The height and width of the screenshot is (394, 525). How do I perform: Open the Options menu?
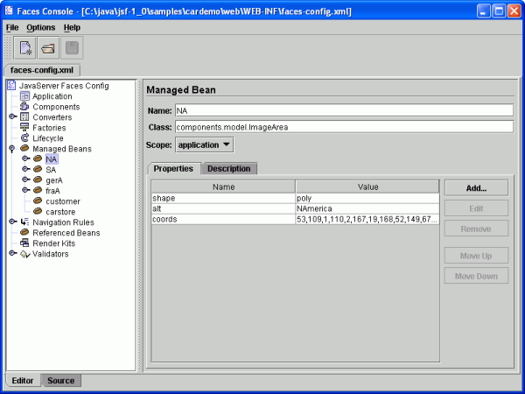(40, 28)
